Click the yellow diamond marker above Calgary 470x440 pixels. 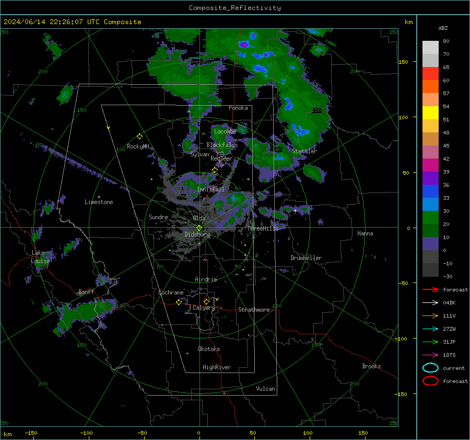click(x=206, y=301)
